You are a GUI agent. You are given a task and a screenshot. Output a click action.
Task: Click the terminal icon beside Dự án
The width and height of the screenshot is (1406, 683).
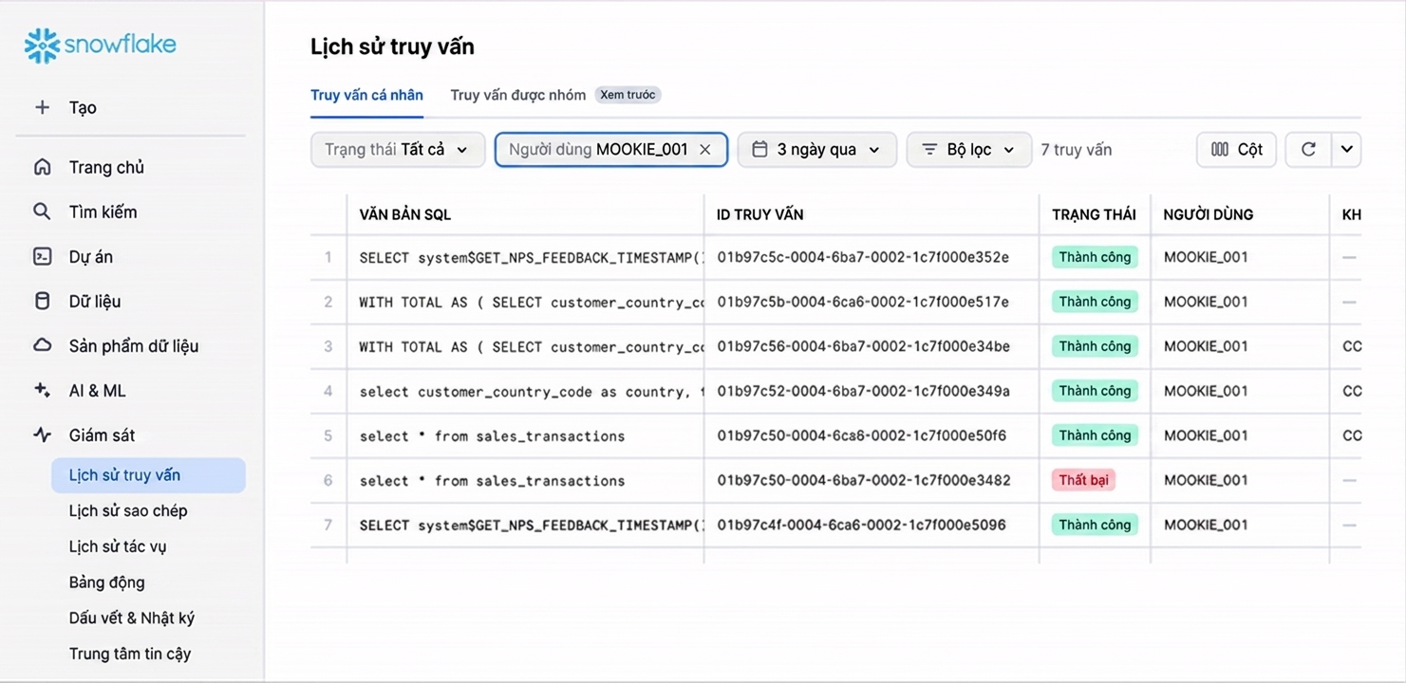coord(42,256)
